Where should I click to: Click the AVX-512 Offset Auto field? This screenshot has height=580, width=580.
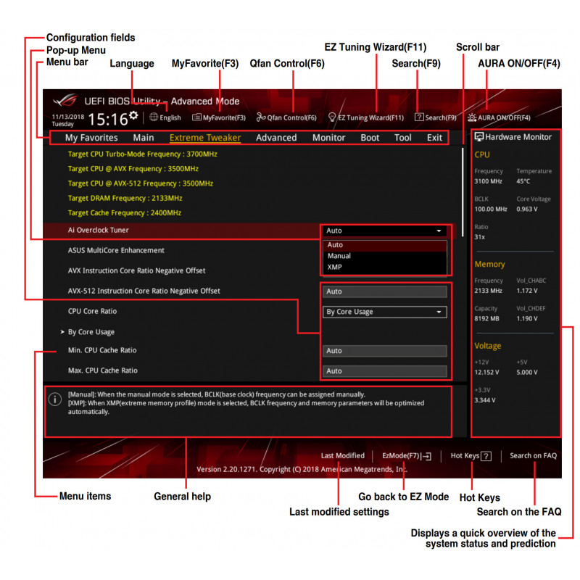[385, 291]
